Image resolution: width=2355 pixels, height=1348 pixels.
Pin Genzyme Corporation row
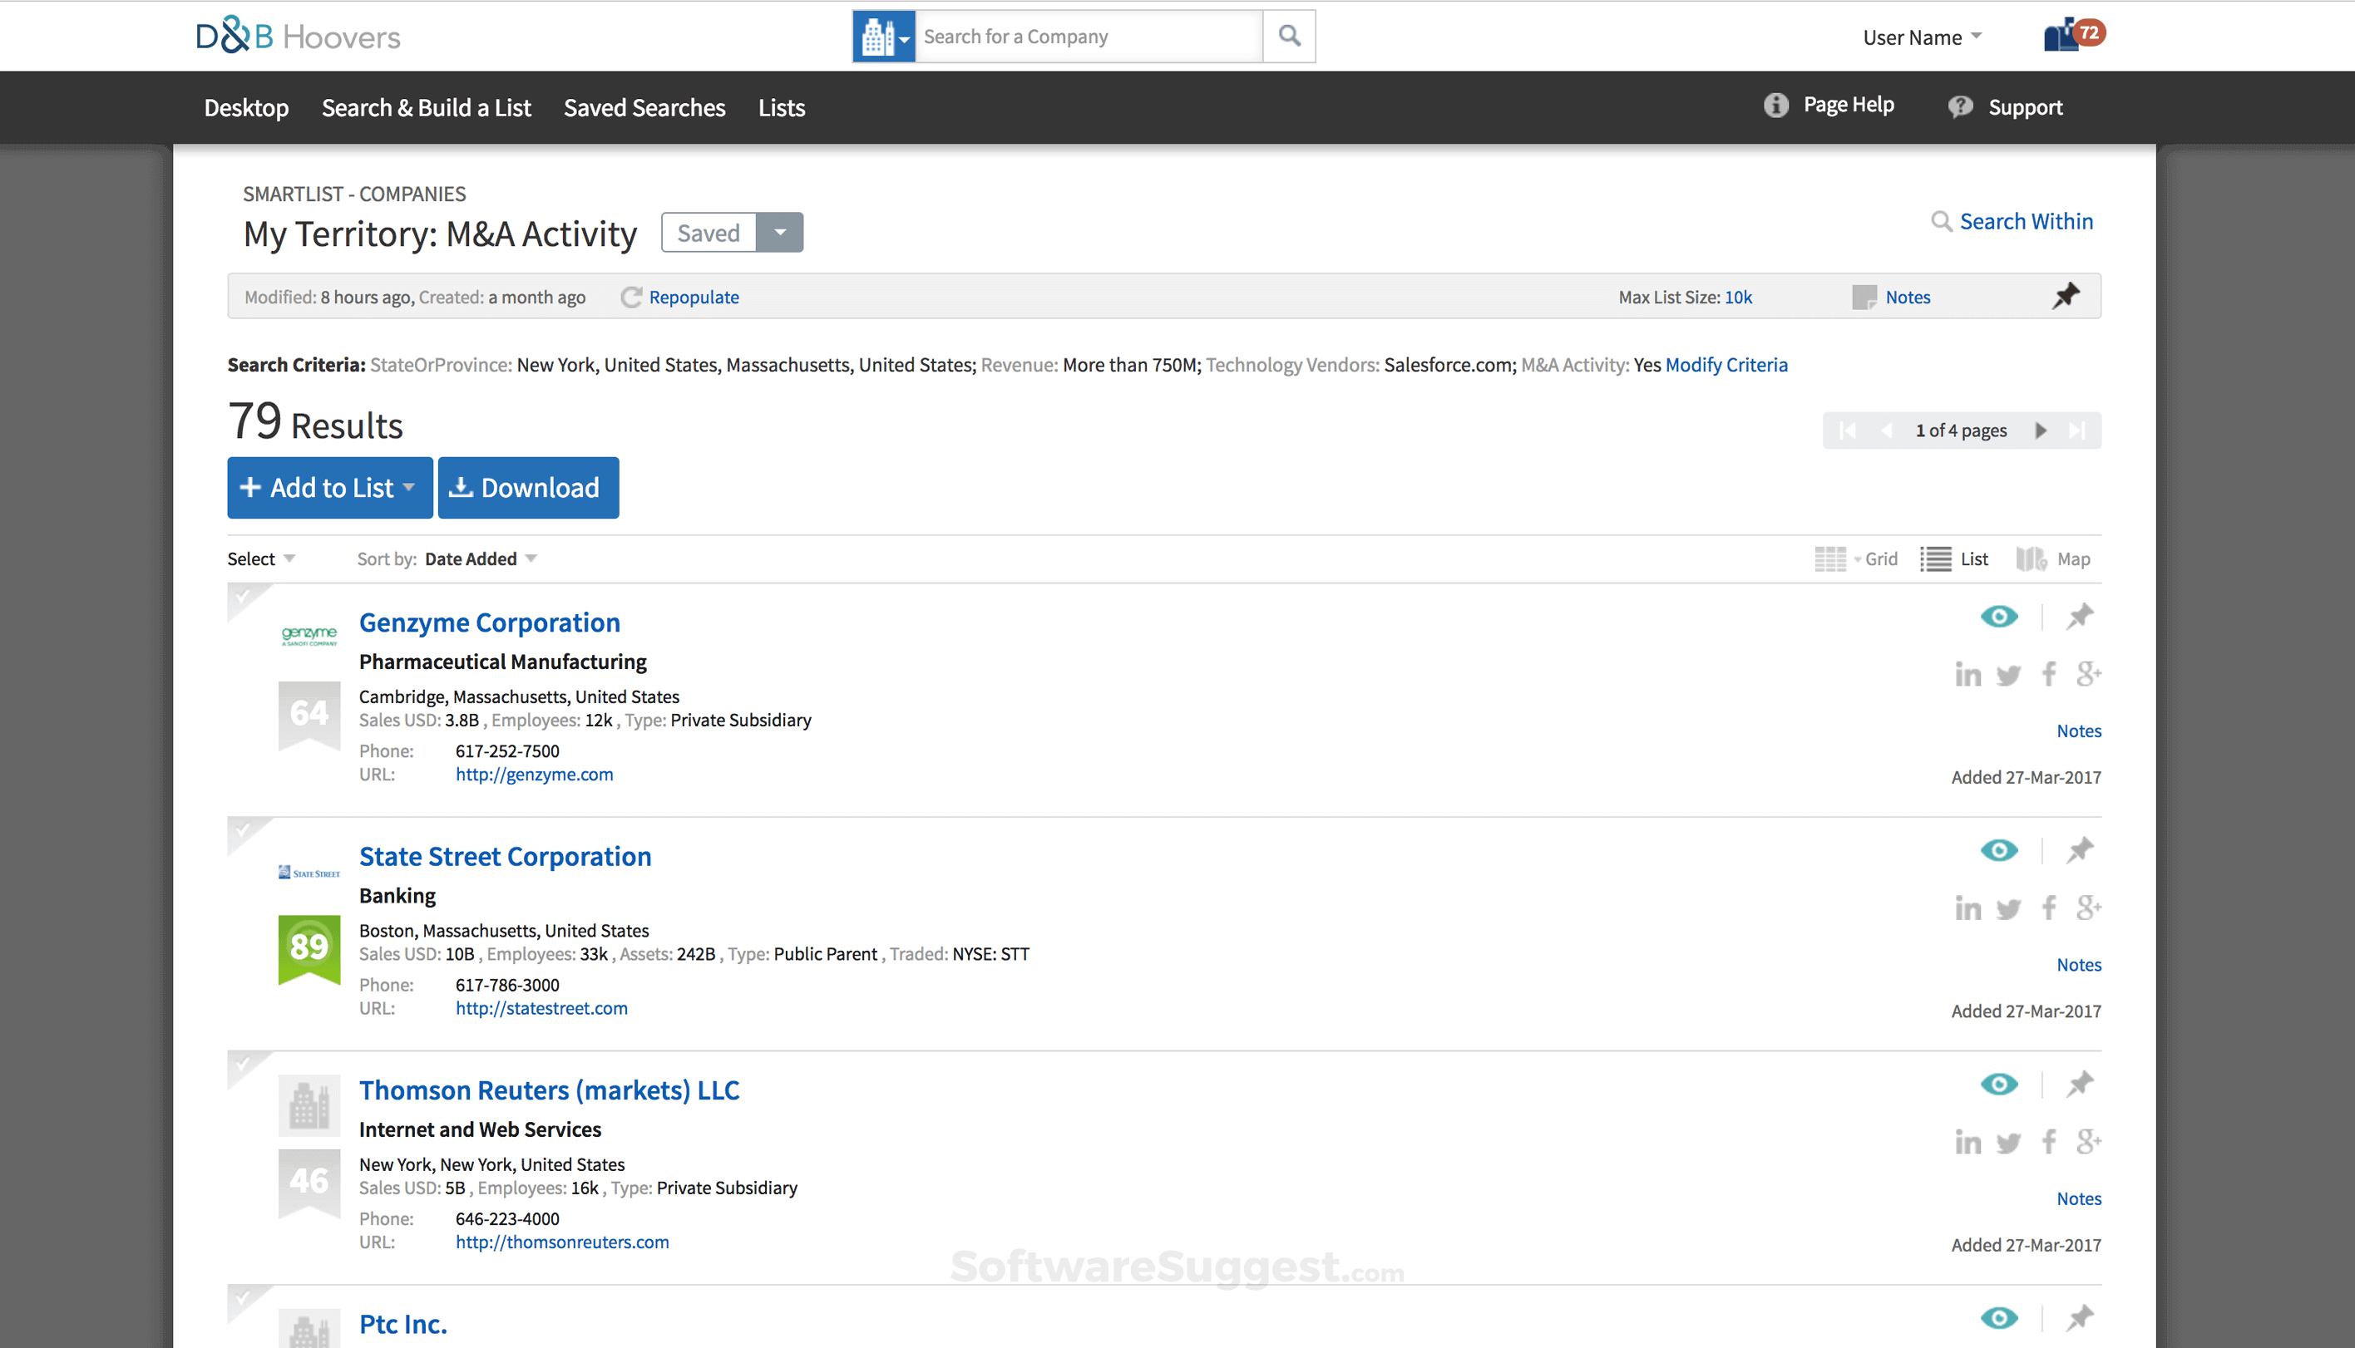pyautogui.click(x=2080, y=616)
